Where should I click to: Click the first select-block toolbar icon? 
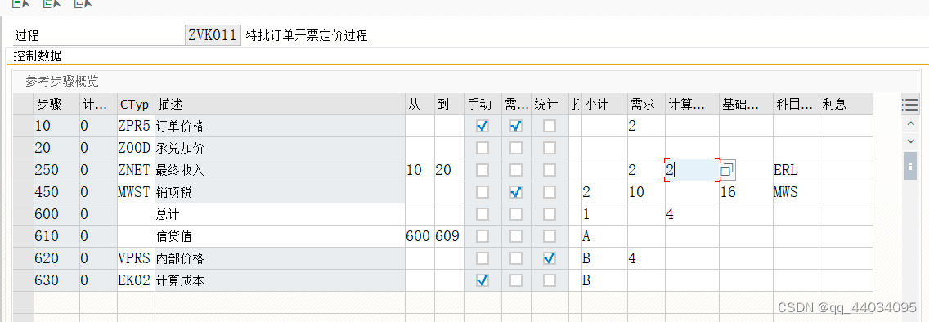tap(20, 3)
